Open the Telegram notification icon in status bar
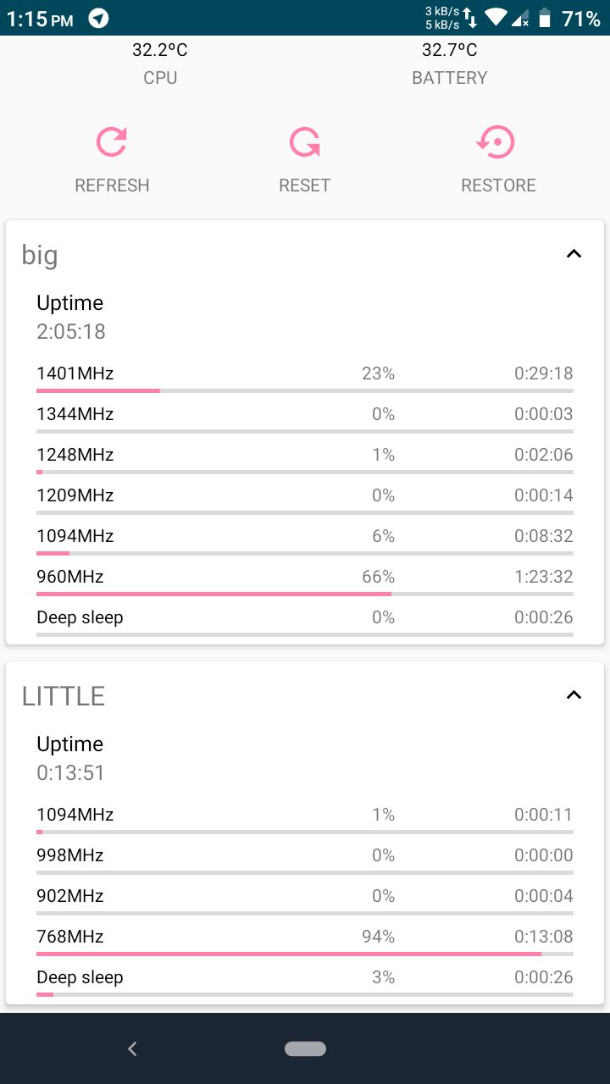610x1084 pixels. (x=99, y=19)
